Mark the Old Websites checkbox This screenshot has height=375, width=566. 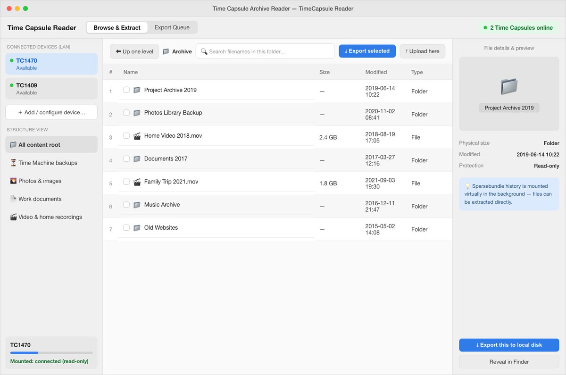point(126,227)
